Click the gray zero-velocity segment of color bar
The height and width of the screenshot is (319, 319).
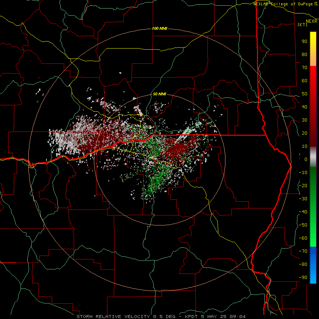pos(313,157)
